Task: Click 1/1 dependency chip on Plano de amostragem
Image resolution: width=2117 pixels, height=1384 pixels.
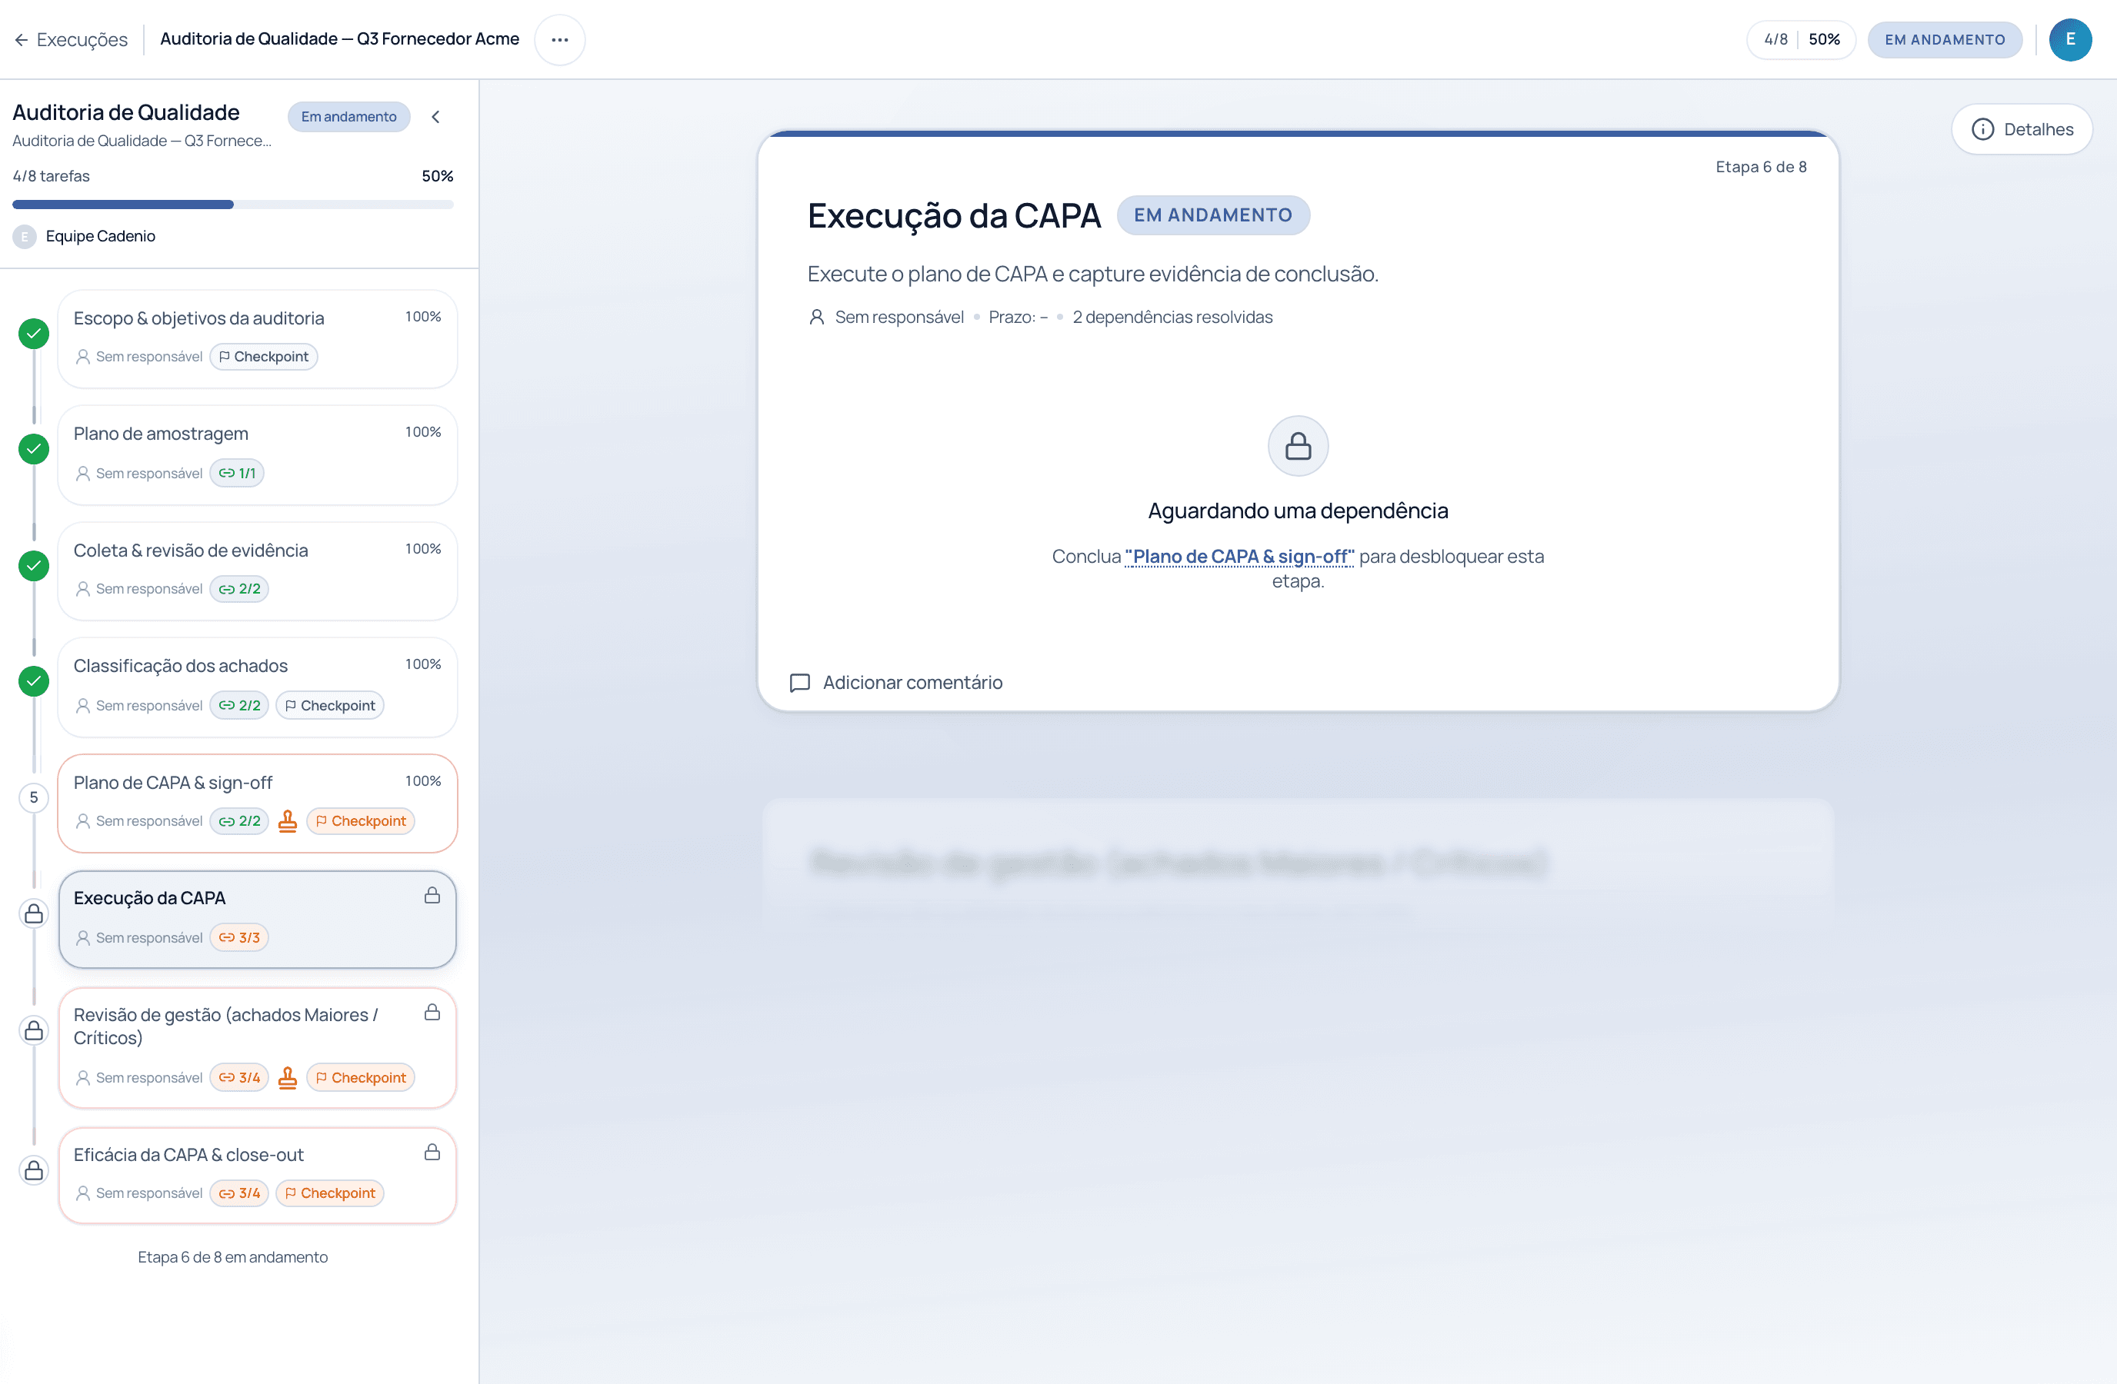Action: coord(237,473)
